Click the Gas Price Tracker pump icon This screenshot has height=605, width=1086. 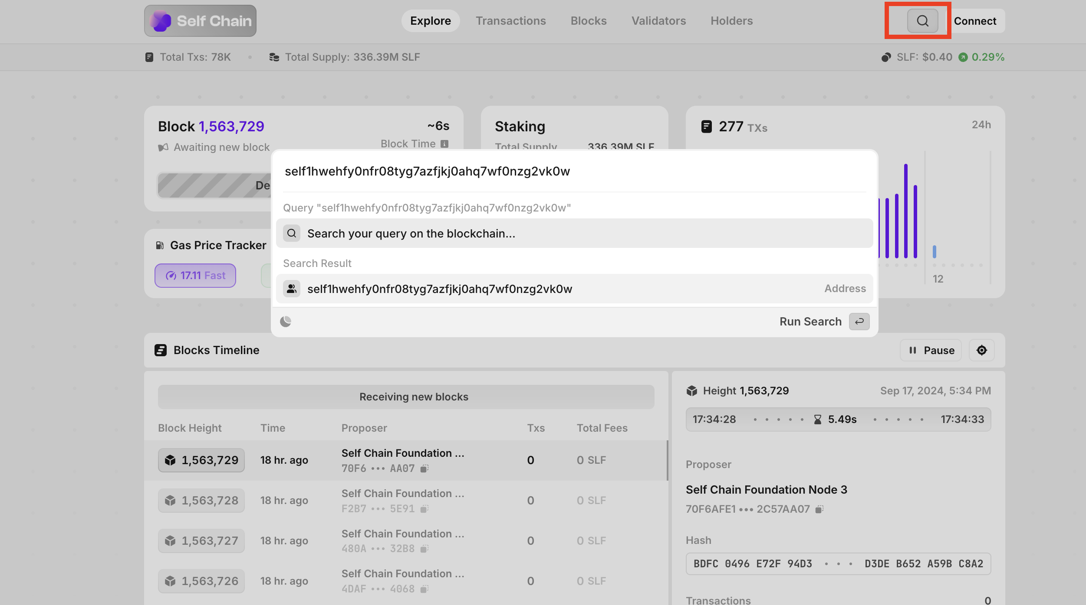[x=160, y=245]
